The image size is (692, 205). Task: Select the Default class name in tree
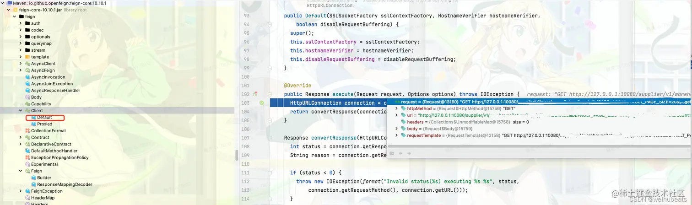tap(44, 118)
